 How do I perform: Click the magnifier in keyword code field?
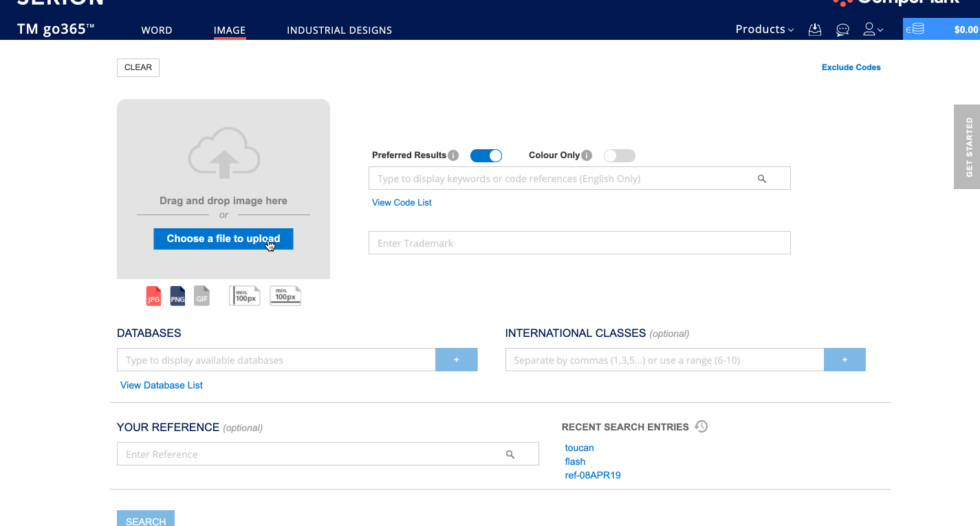click(762, 179)
